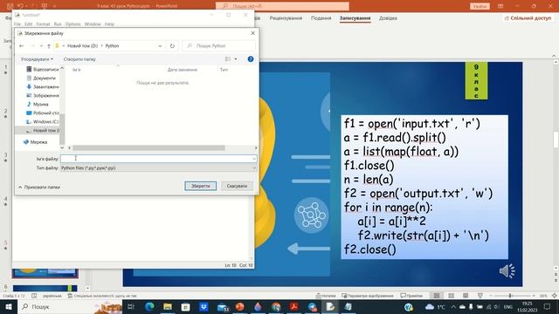This screenshot has width=559, height=314.
Task: Fit slide to current window
Action: pos(555,296)
